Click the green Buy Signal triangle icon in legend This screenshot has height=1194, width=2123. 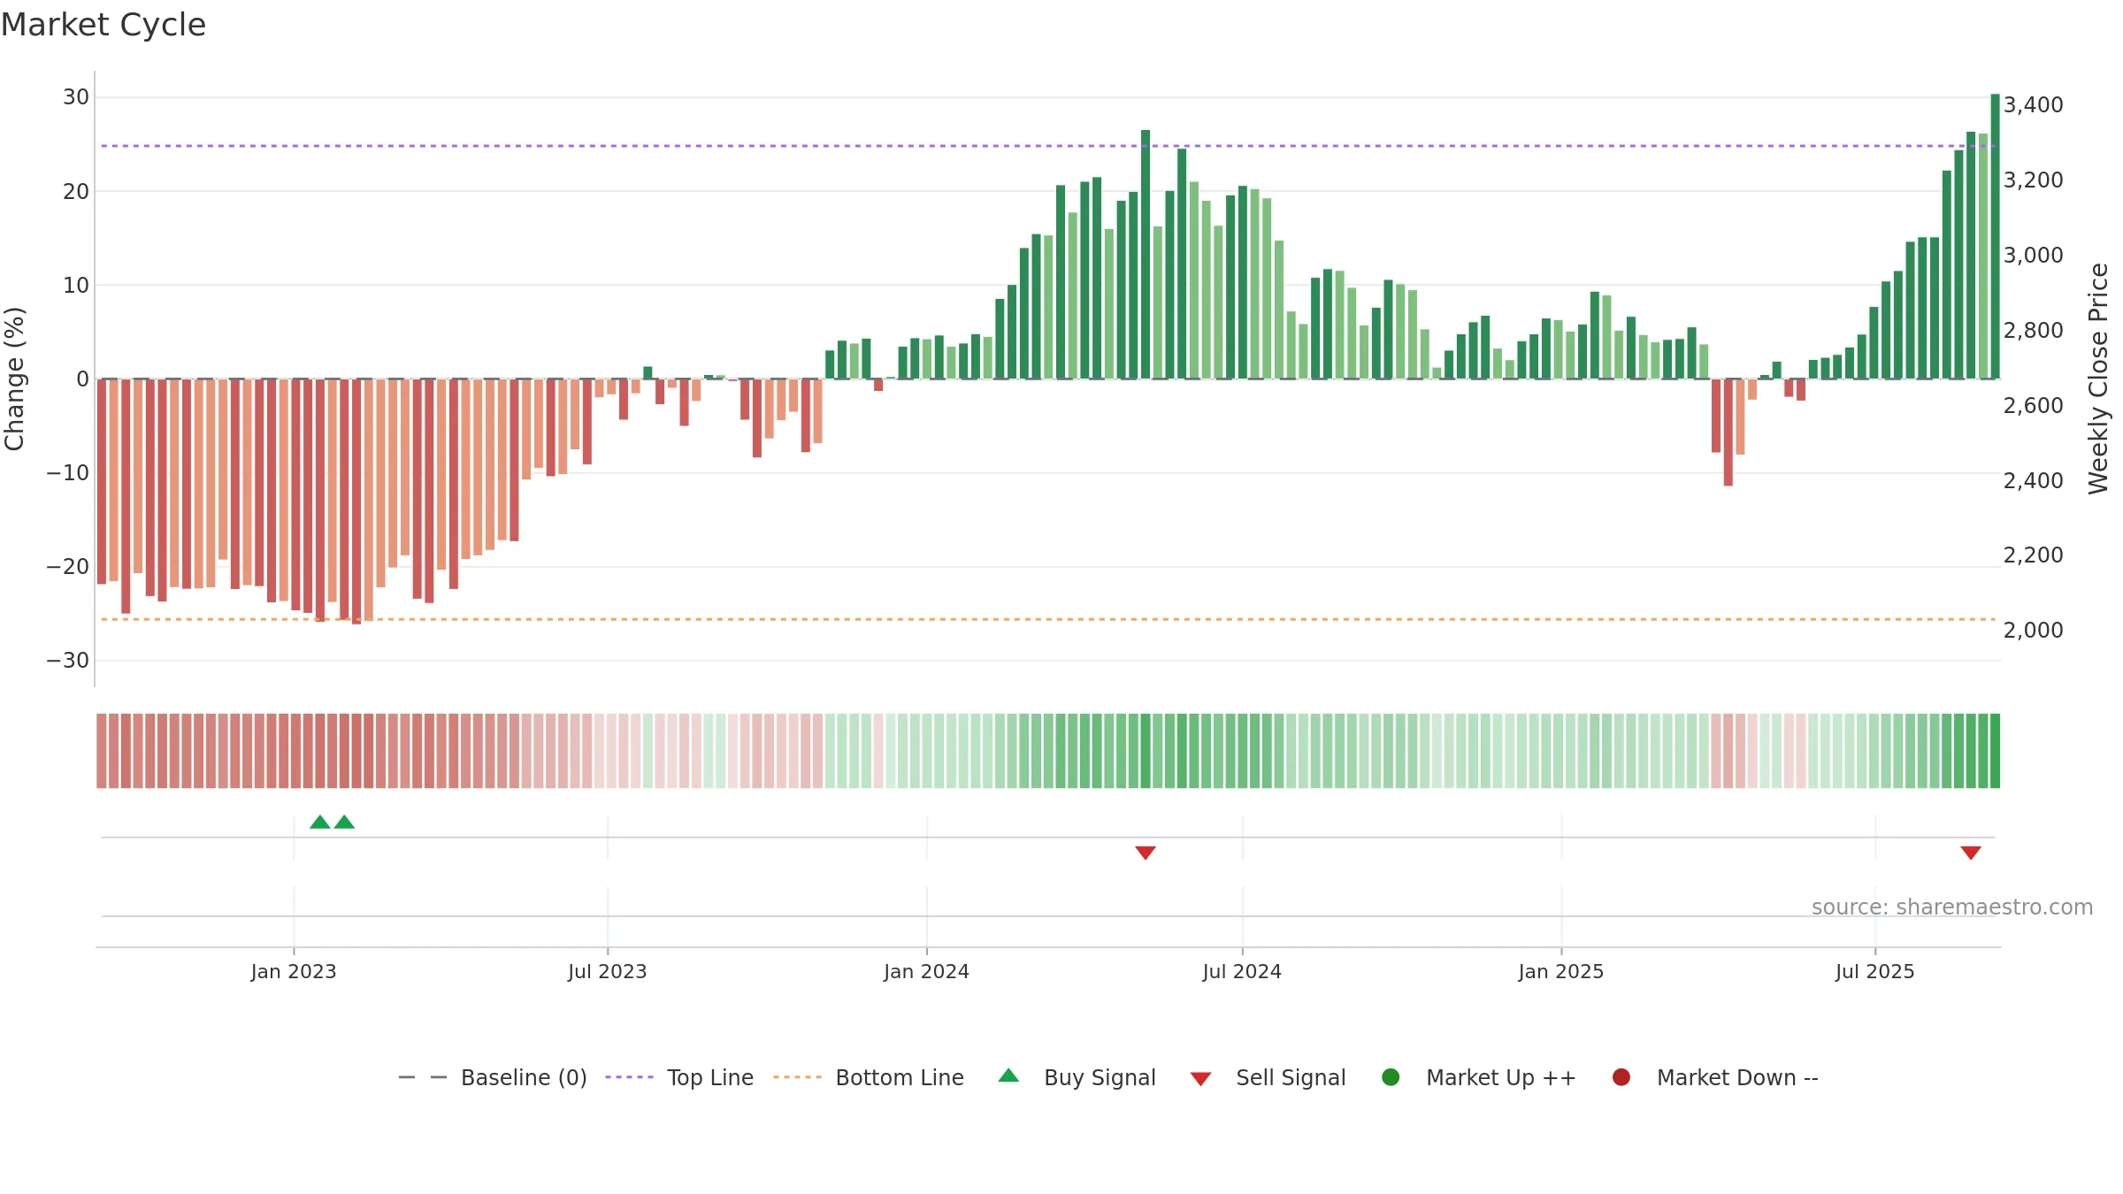click(1008, 1075)
